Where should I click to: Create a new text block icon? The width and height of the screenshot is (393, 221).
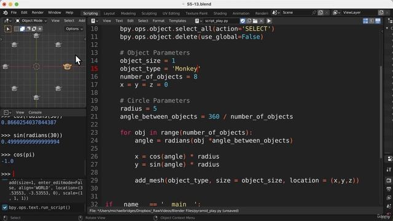pyautogui.click(x=249, y=21)
